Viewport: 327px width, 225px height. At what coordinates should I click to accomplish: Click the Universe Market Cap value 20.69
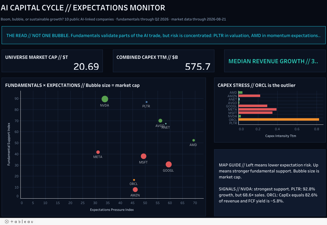pyautogui.click(x=86, y=67)
